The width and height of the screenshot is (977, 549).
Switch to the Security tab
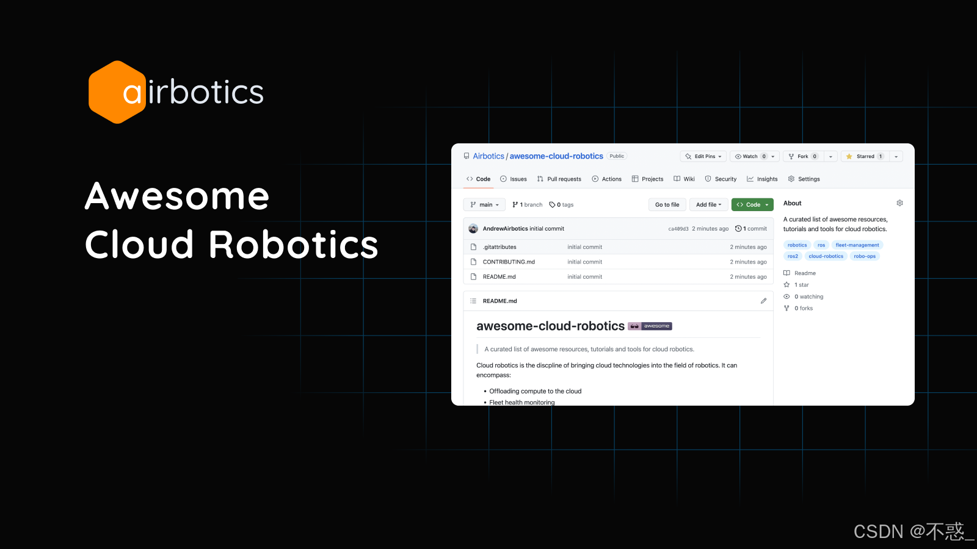[x=721, y=179]
